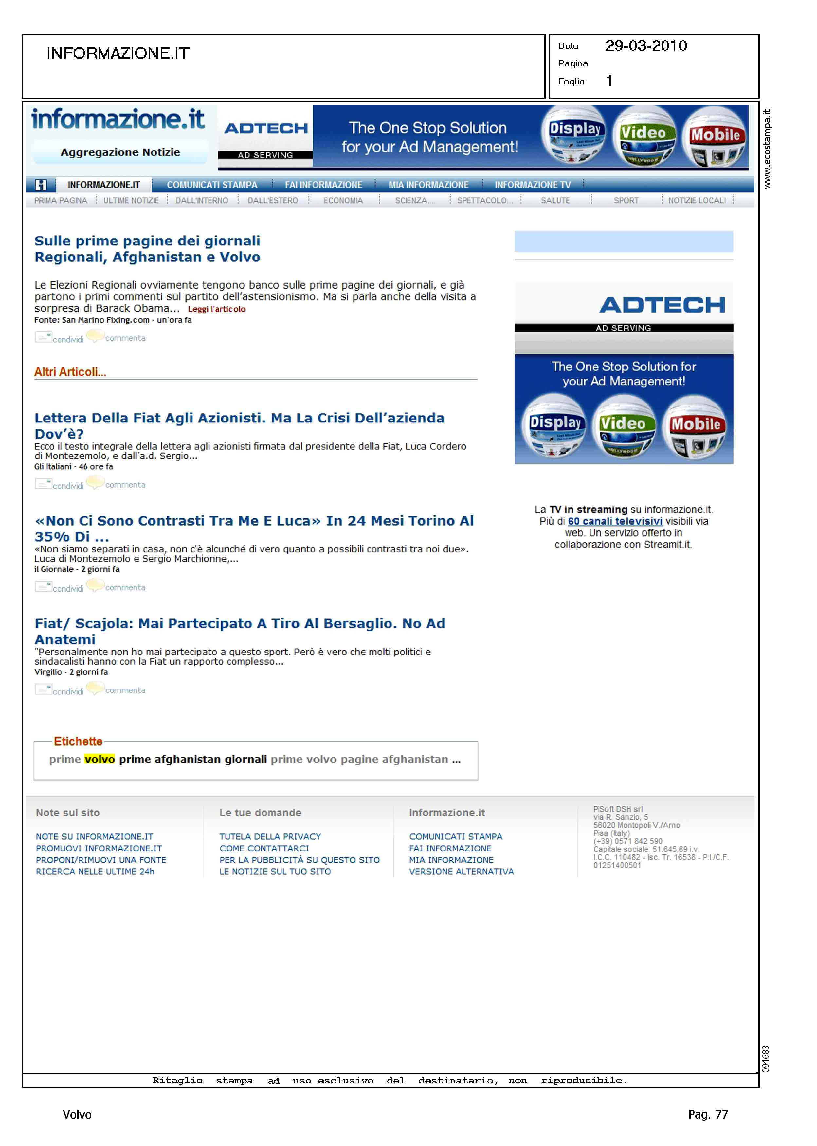Click share envelope icon under first article
The image size is (817, 1146).
click(x=43, y=337)
